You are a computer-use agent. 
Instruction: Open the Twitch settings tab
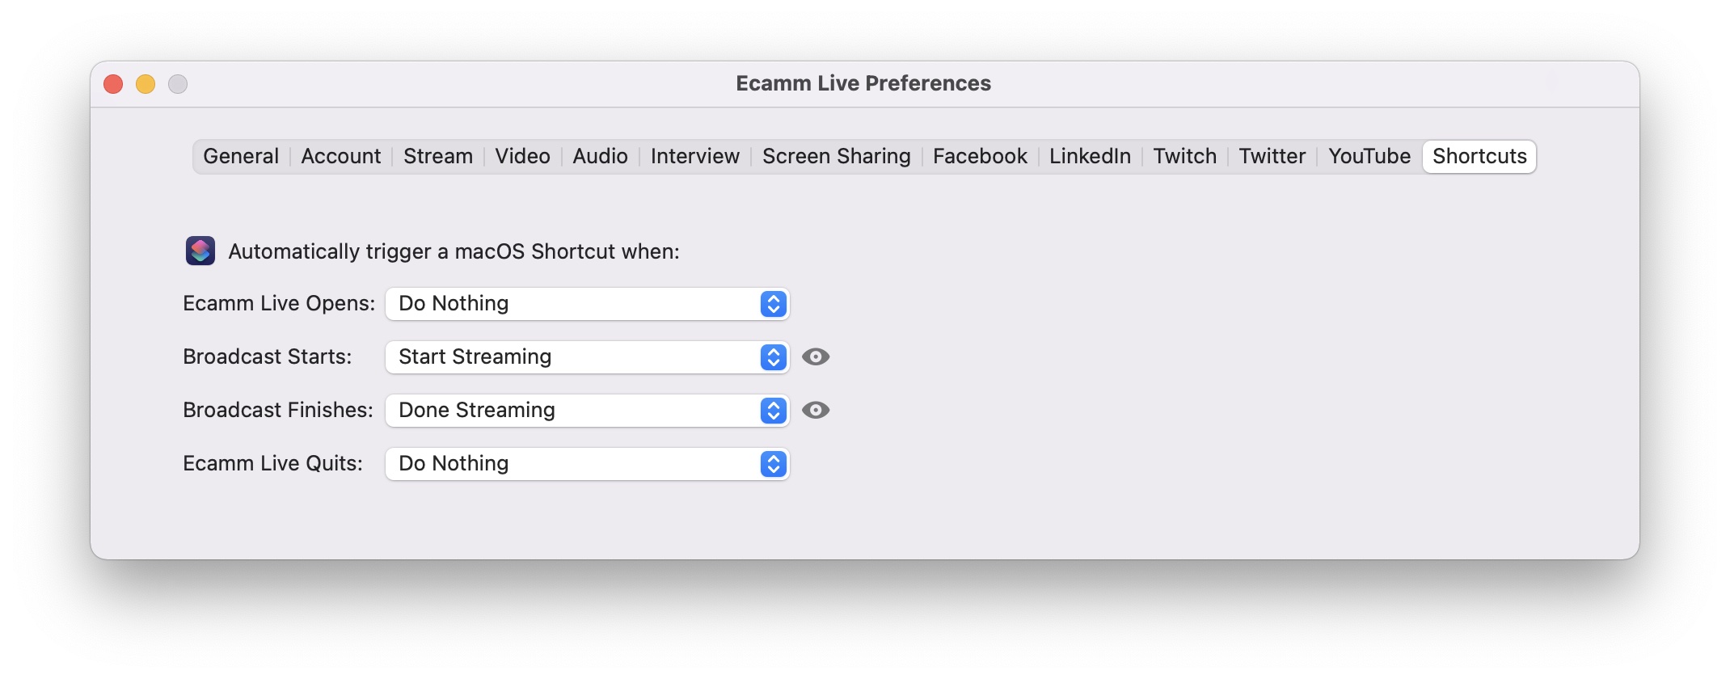click(x=1185, y=156)
